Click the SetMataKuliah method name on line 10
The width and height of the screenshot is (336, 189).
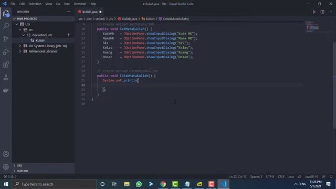click(132, 29)
